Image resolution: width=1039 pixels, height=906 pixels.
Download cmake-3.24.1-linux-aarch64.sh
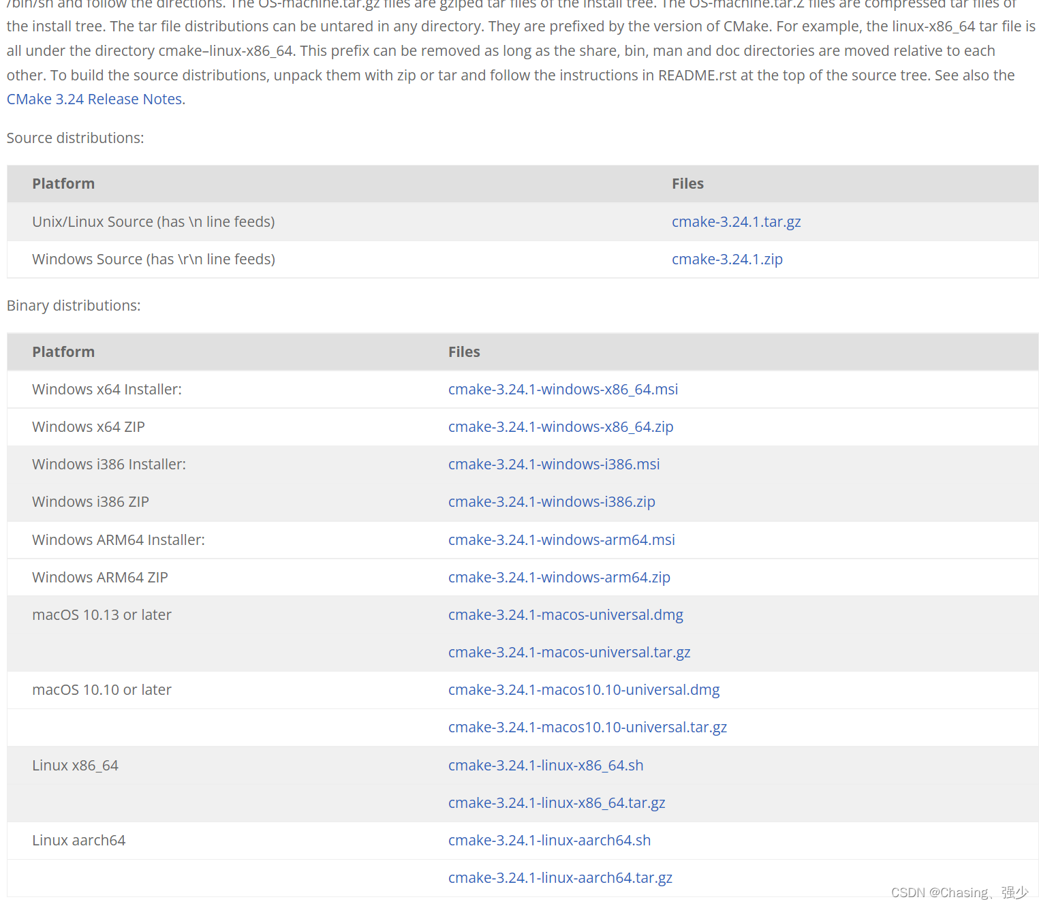[549, 841]
